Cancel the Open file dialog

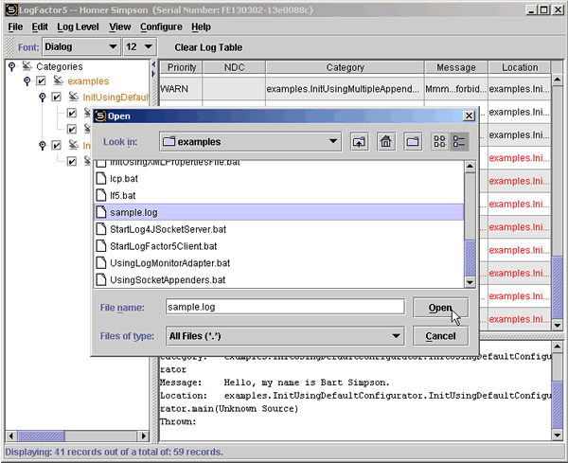coord(440,335)
